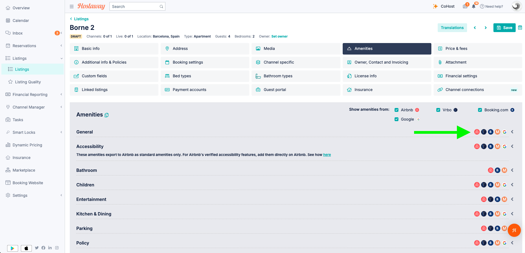Open the user profile avatar
The width and height of the screenshot is (525, 253).
pyautogui.click(x=516, y=6)
